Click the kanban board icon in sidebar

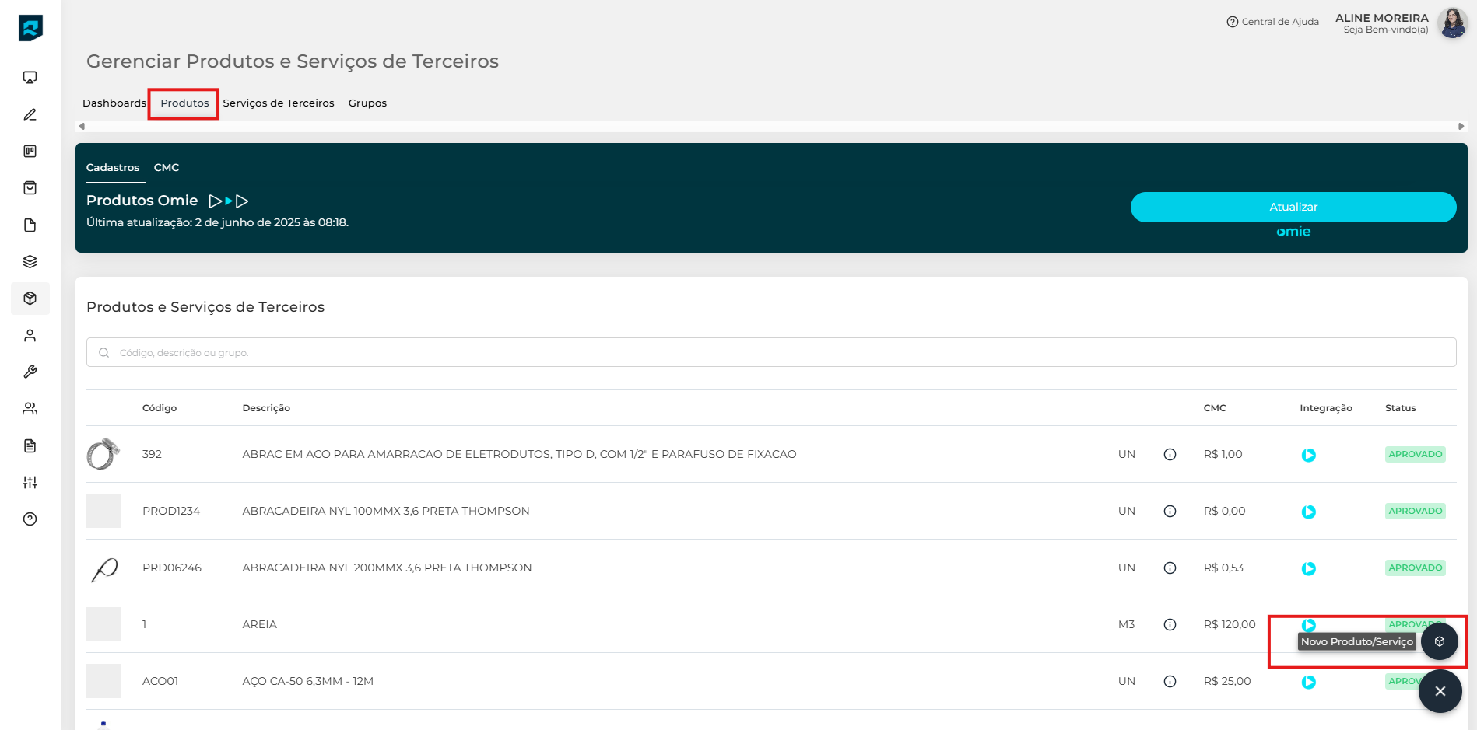click(30, 152)
